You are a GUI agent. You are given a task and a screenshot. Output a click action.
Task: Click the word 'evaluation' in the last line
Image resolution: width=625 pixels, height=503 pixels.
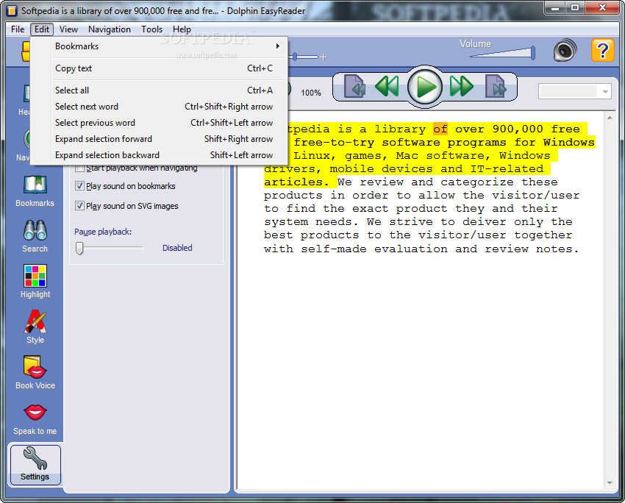coord(410,249)
